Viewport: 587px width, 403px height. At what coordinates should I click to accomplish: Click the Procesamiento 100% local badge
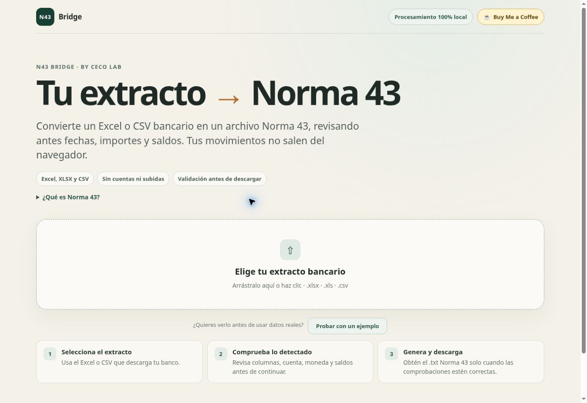click(431, 17)
